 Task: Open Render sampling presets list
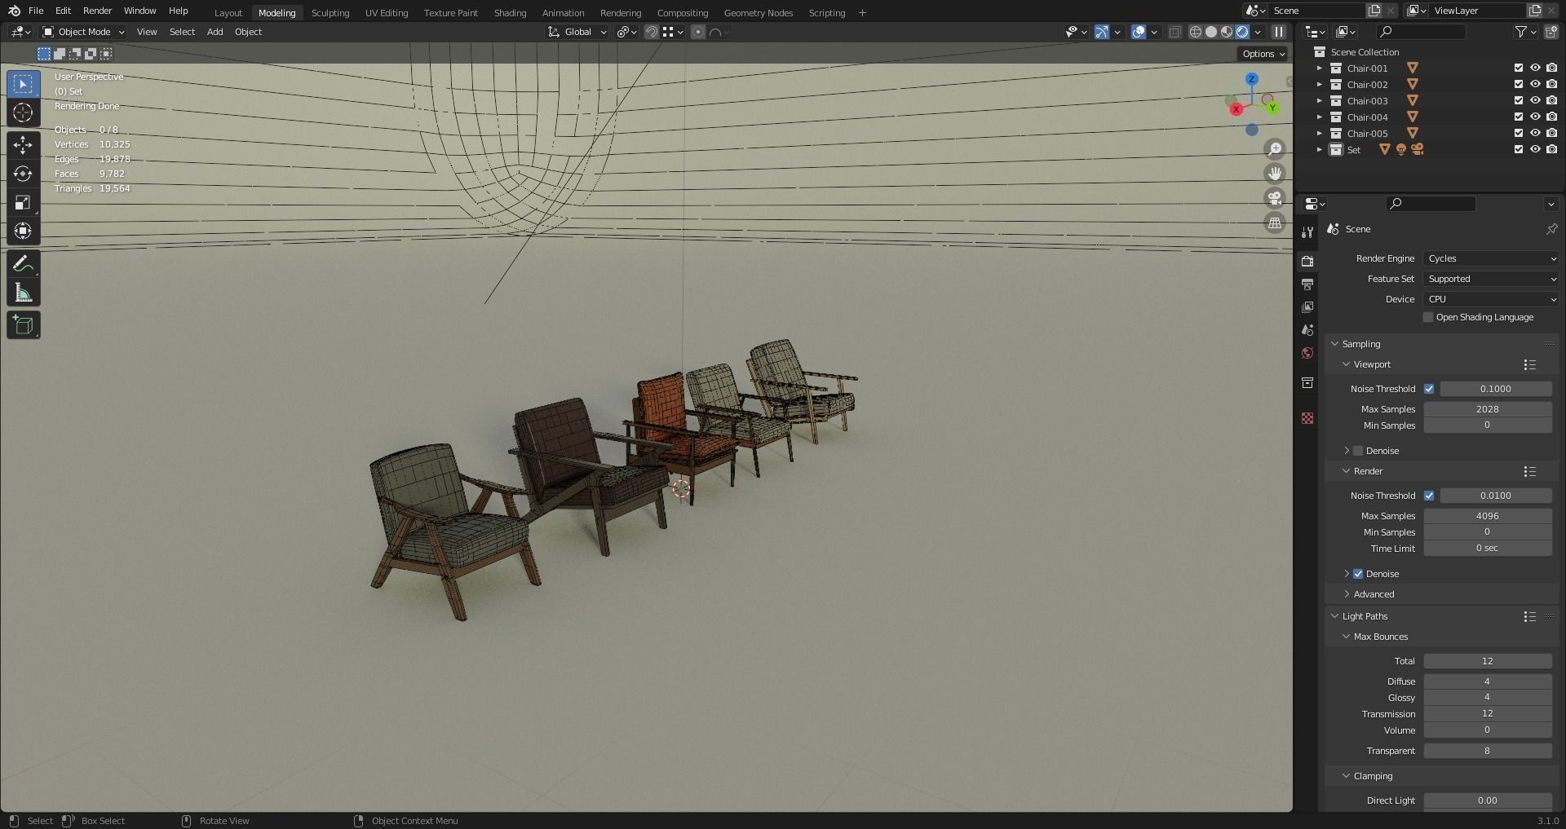1529,471
